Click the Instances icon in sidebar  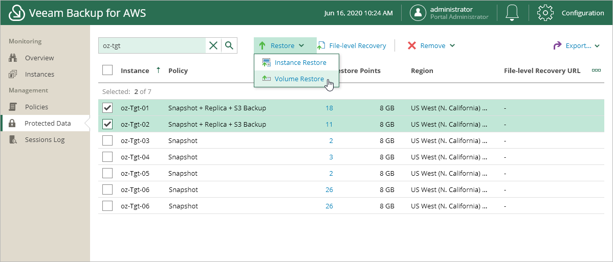click(13, 74)
